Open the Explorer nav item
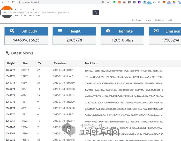 137,20
